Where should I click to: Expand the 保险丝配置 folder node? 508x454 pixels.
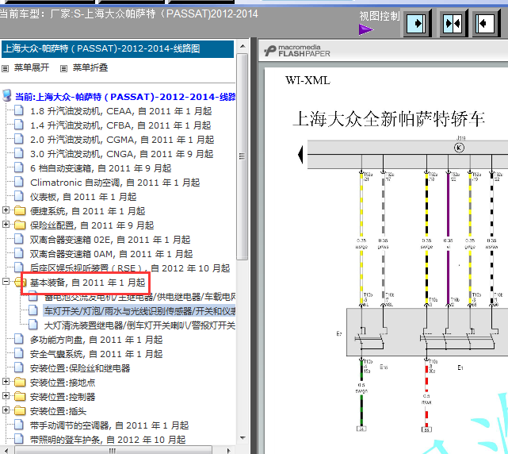click(6, 225)
